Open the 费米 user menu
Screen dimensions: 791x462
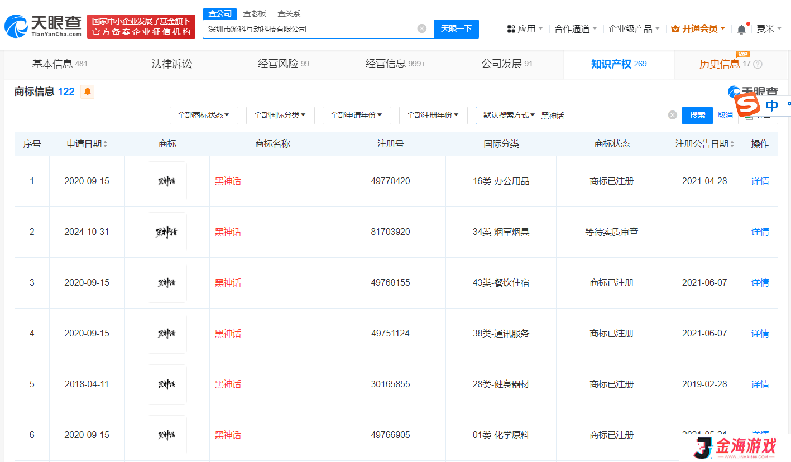pyautogui.click(x=769, y=28)
